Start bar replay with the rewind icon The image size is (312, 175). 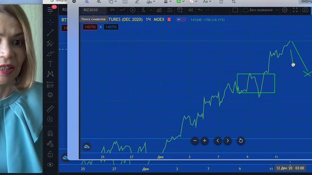[x=191, y=10]
